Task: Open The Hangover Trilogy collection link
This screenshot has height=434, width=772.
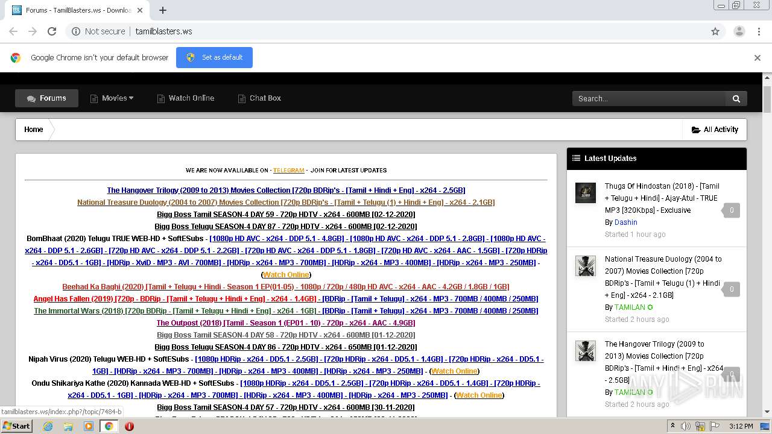Action: point(286,190)
